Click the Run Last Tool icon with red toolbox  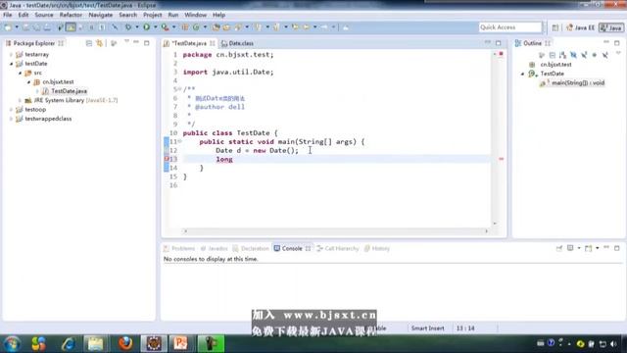165,27
